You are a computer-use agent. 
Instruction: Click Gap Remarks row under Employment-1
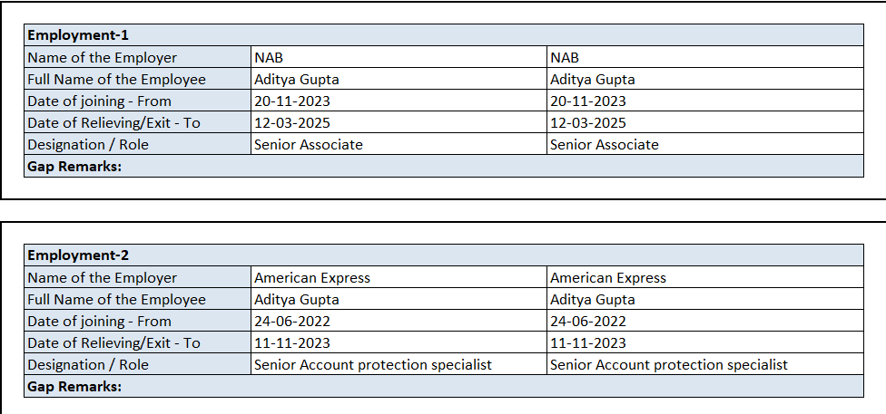click(x=444, y=166)
